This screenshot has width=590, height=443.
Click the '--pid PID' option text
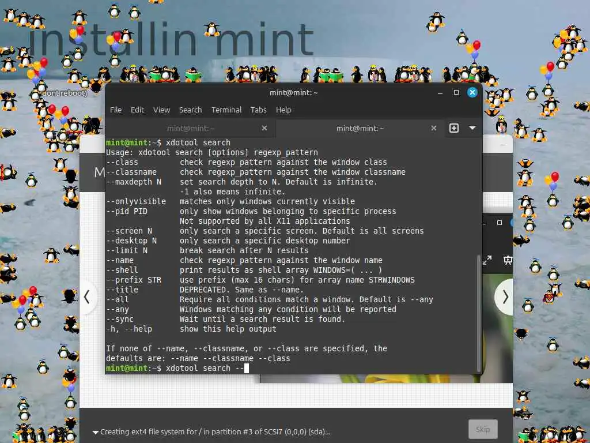[127, 211]
